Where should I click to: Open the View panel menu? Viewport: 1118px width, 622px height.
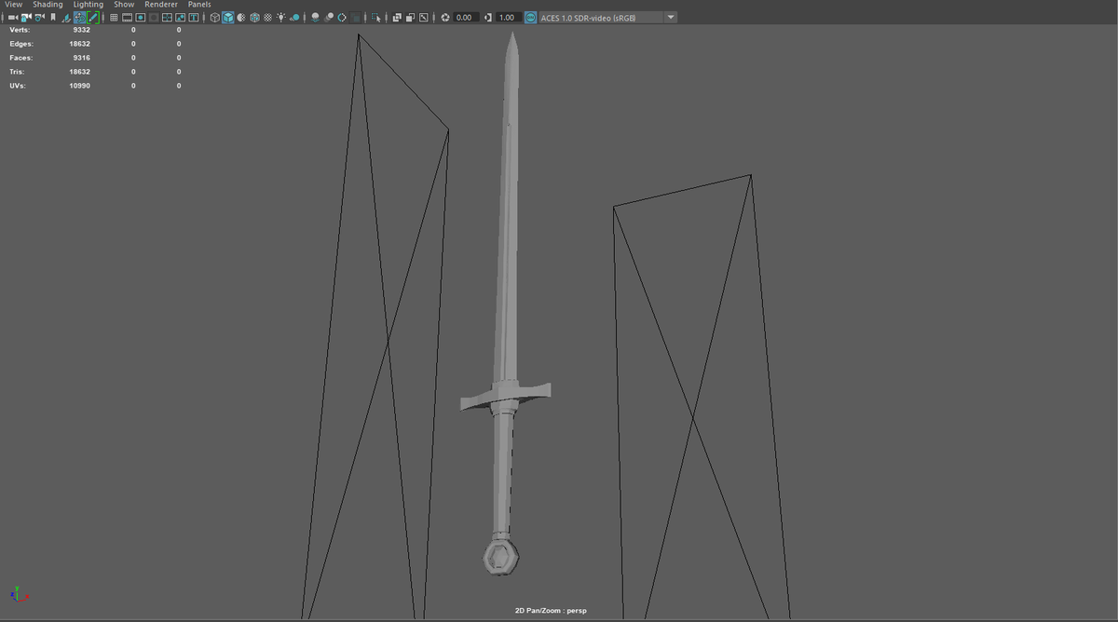(x=13, y=5)
